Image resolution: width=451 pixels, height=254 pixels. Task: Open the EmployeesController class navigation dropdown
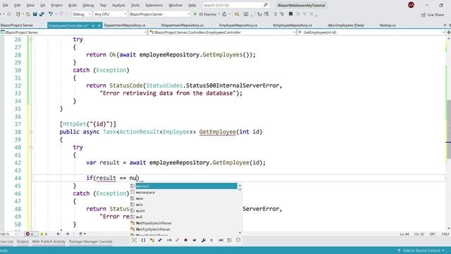pos(223,32)
